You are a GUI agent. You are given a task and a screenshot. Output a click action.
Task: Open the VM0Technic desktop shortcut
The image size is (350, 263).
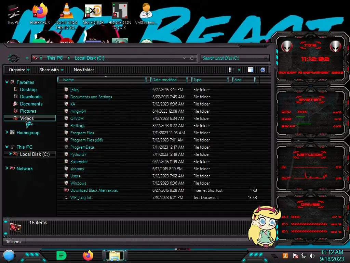tap(146, 13)
